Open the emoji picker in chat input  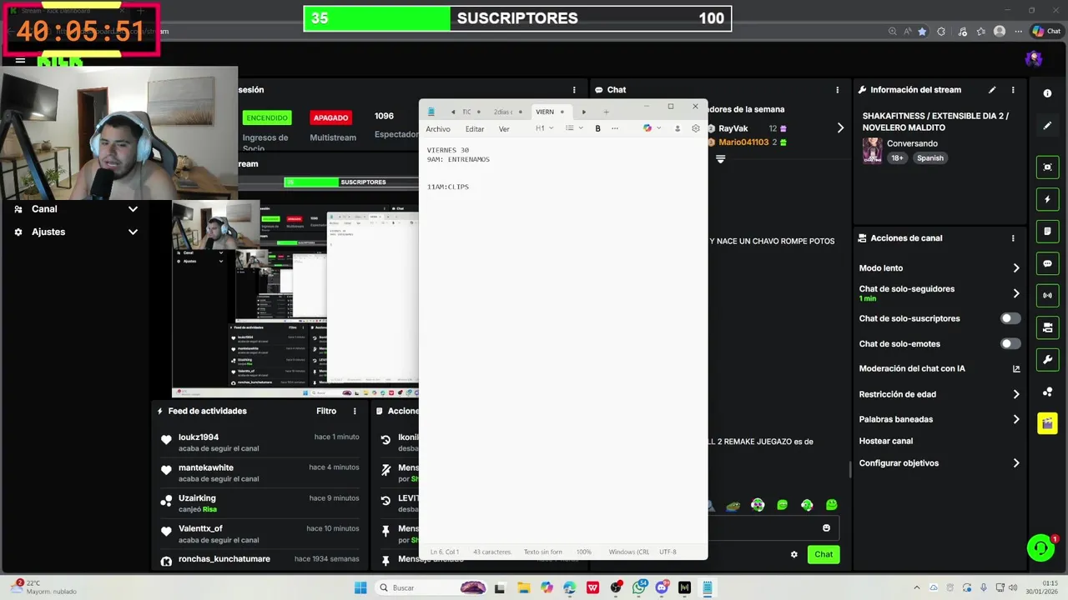click(827, 528)
